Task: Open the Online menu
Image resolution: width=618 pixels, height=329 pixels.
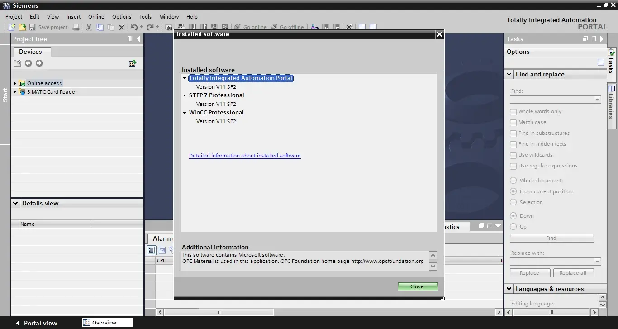Action: pos(96,17)
